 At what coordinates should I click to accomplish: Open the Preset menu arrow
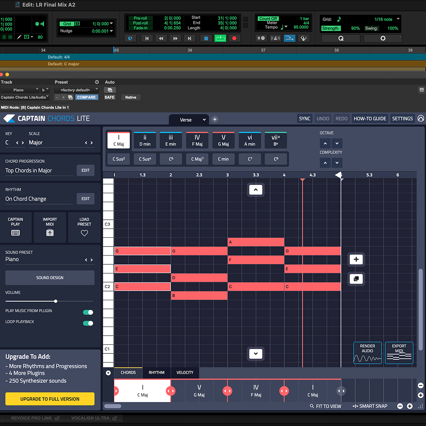(x=97, y=82)
